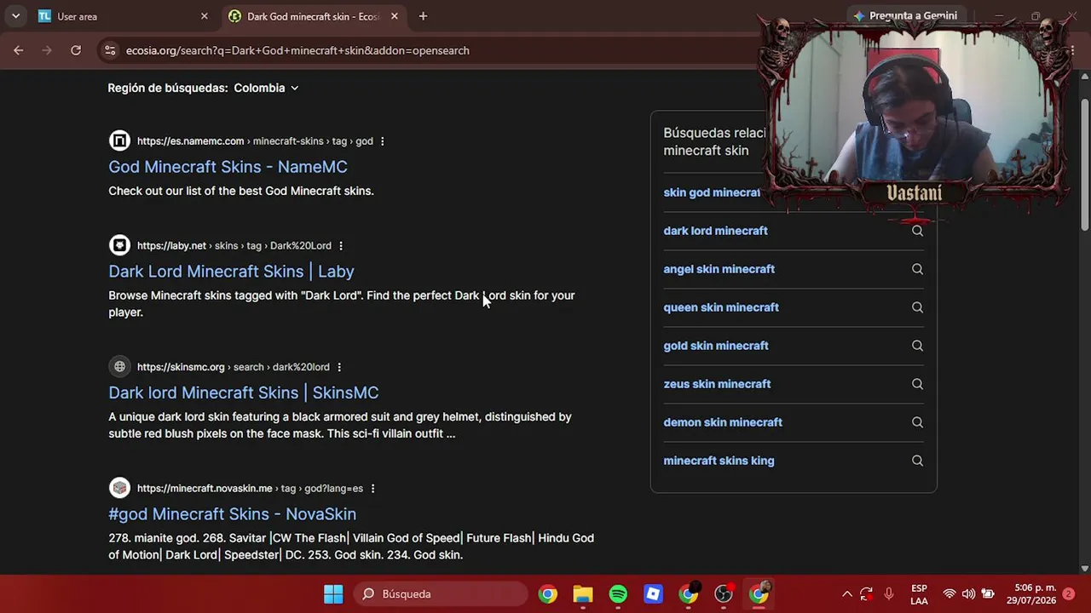The width and height of the screenshot is (1091, 613).
Task: Open options menu for SkinsMC result
Action: tap(338, 367)
